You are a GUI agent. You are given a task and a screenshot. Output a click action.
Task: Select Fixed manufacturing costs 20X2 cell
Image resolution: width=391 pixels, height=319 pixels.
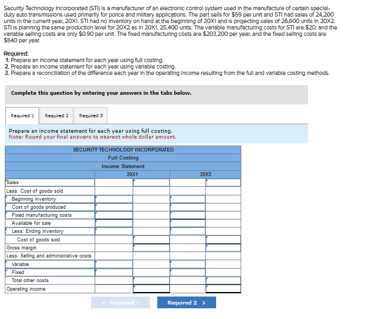coord(188,215)
